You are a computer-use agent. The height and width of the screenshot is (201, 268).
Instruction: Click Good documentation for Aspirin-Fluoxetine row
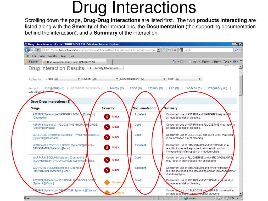coord(138,125)
